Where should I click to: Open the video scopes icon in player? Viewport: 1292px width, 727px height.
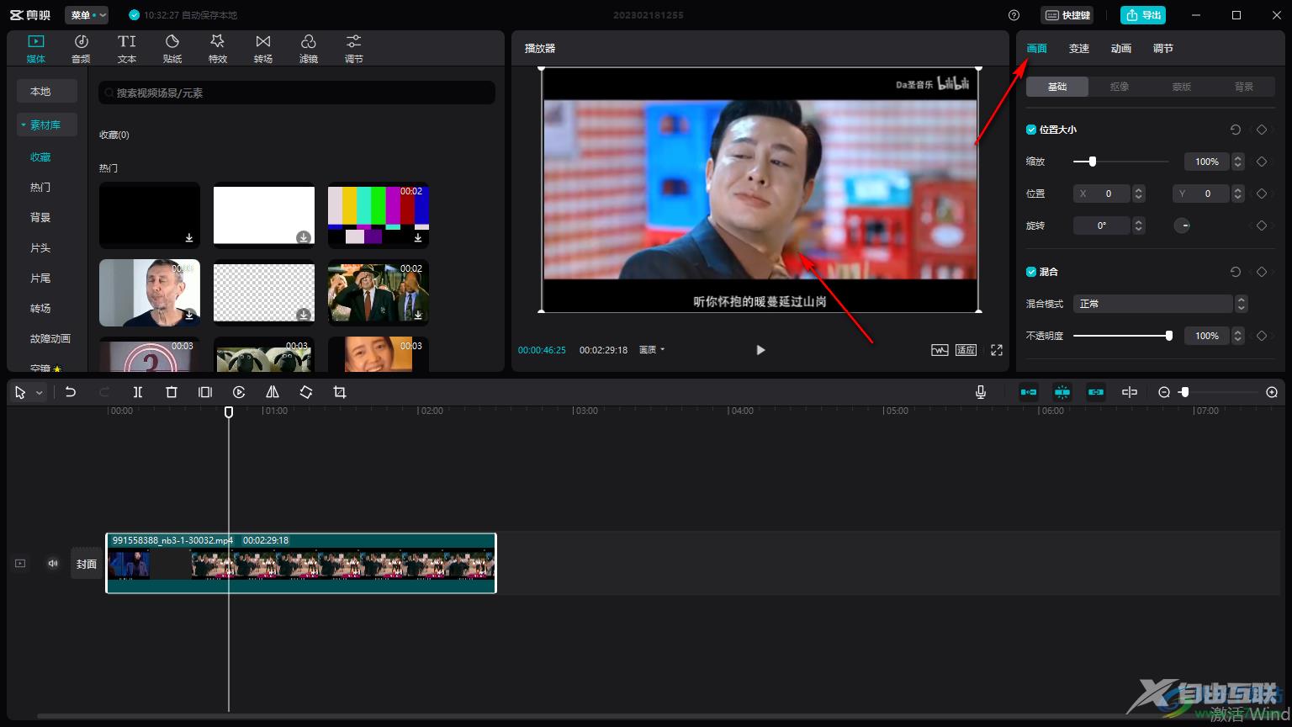click(x=940, y=350)
